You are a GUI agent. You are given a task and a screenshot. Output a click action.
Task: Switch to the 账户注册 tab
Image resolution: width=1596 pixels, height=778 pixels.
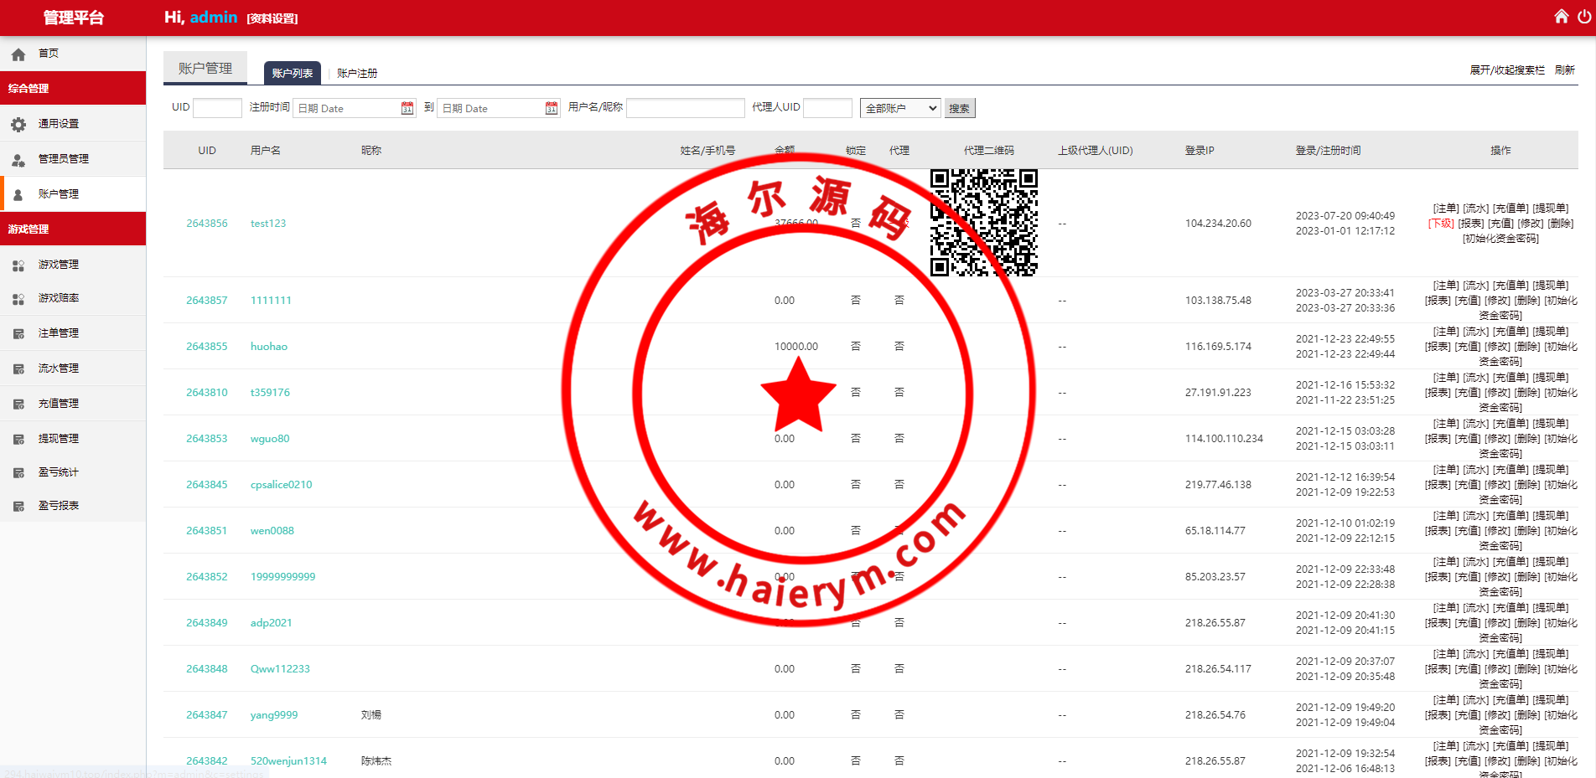[355, 73]
